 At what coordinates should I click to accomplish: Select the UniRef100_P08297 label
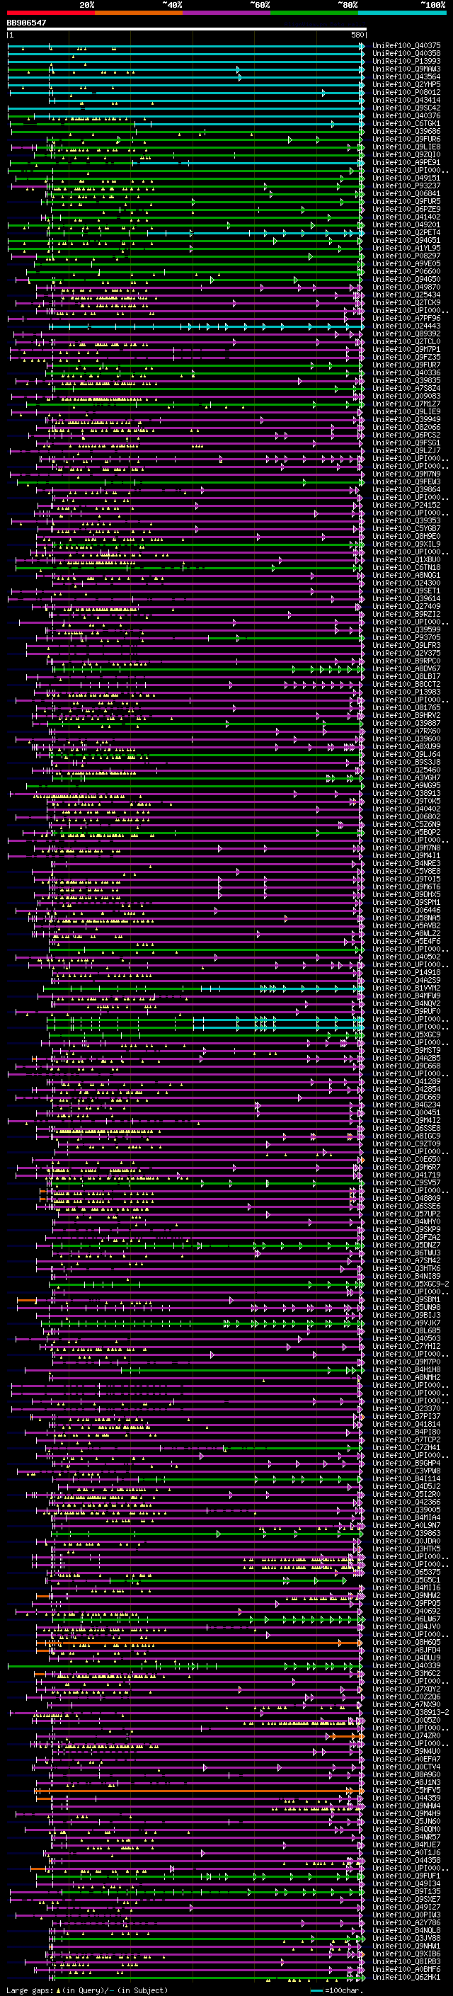click(x=406, y=256)
